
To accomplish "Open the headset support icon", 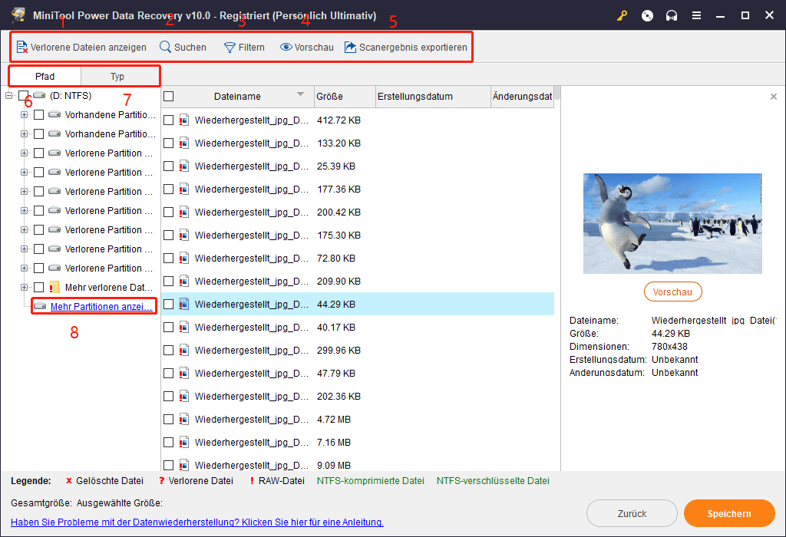I will 672,15.
